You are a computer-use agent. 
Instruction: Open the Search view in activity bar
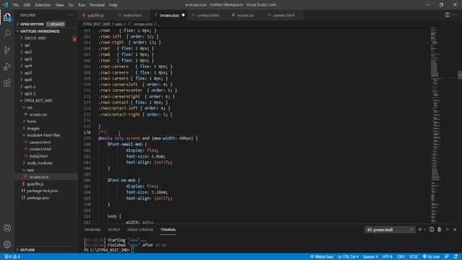[x=7, y=33]
